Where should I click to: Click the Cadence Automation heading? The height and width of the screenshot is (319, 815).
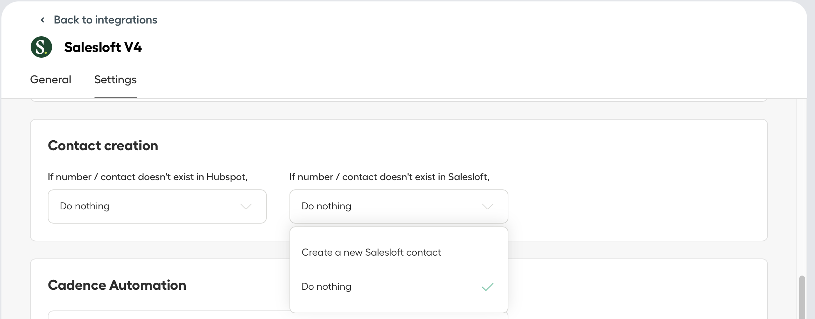(x=117, y=285)
